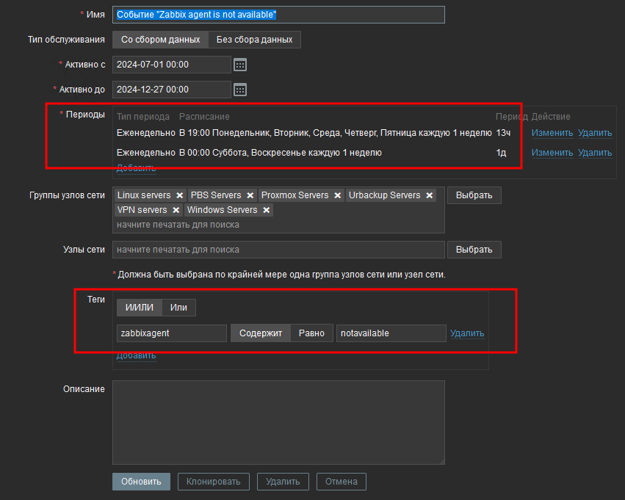Choose И/ИЛИ tag evaluation mode
625x500 pixels.
tap(140, 308)
